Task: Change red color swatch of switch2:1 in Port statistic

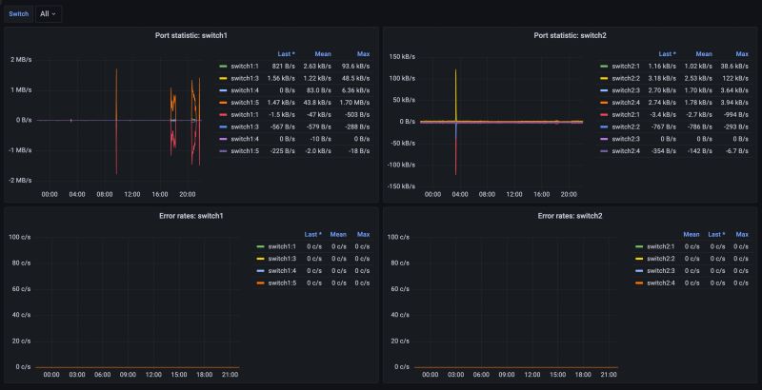Action: click(x=604, y=115)
